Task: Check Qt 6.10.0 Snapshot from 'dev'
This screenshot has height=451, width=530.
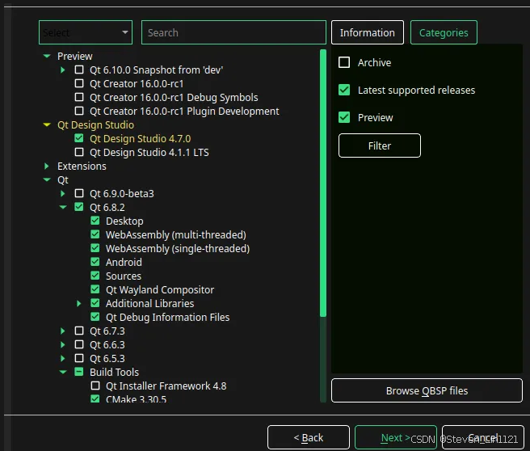Action: 79,70
